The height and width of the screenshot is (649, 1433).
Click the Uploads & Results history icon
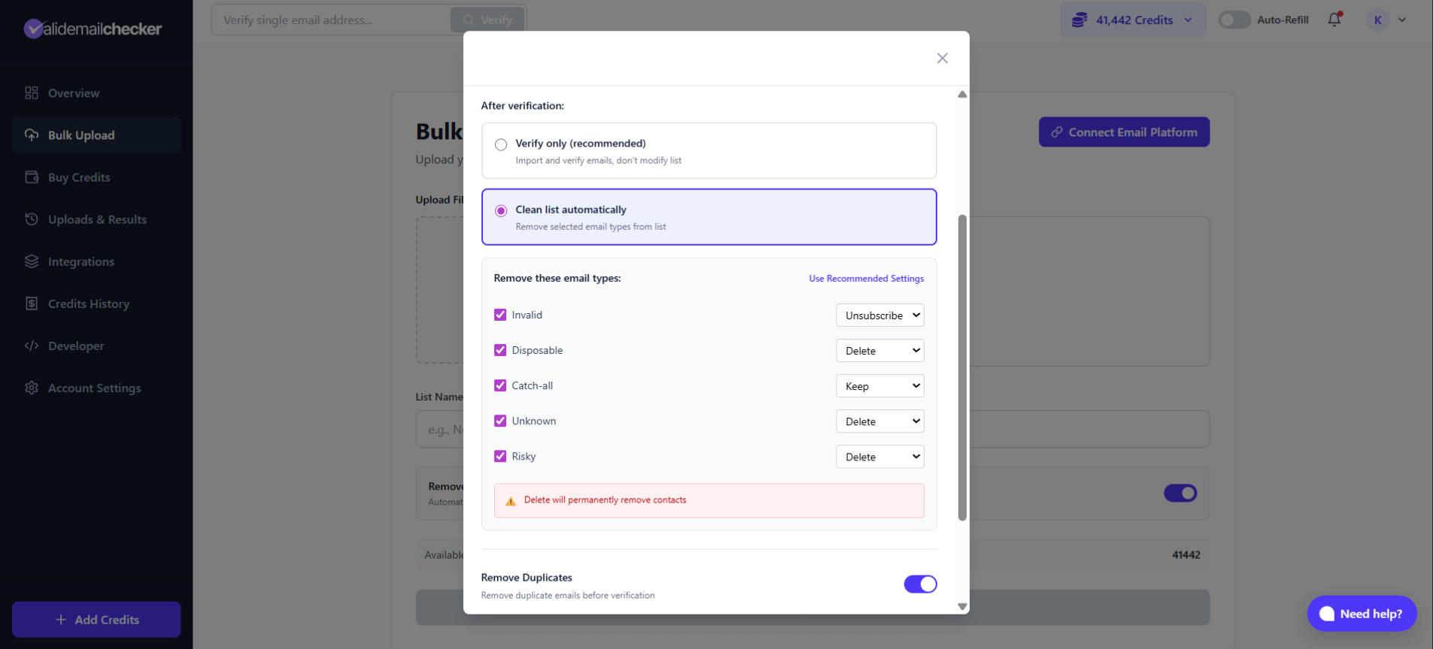32,219
